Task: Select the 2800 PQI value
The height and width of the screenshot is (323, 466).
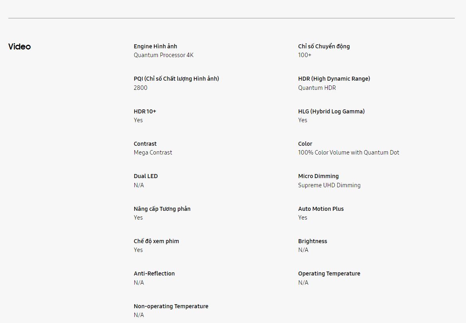Action: tap(140, 88)
